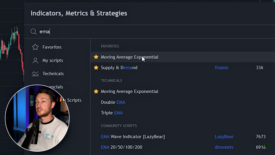Open the LazyBear author link
This screenshot has width=275, height=155.
(224, 137)
